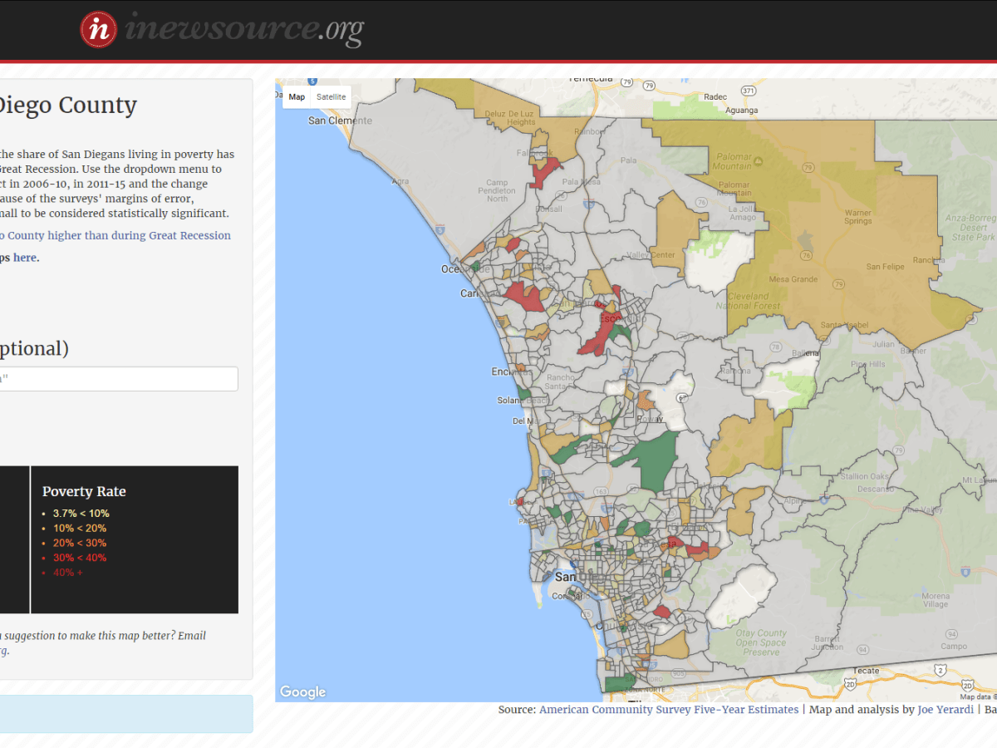Click the Camp Pendleton North label
The height and width of the screenshot is (748, 997).
tap(498, 190)
